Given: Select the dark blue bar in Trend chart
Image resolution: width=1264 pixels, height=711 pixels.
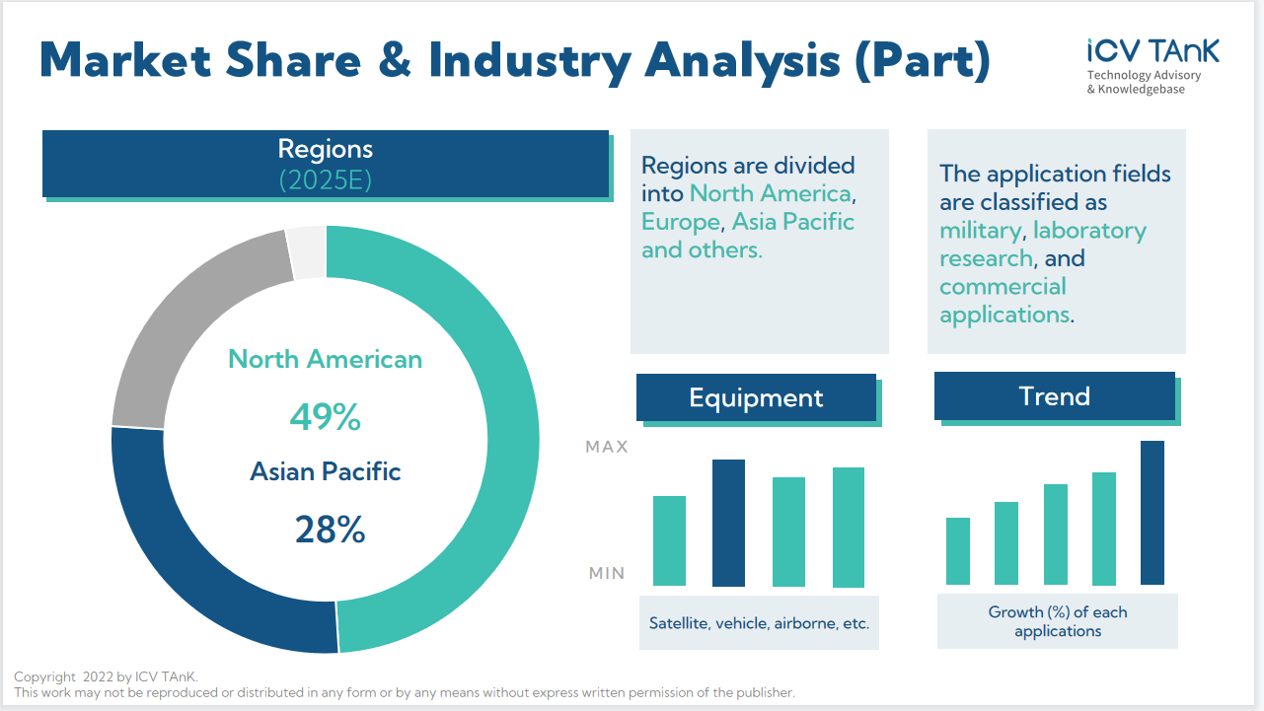Looking at the screenshot, I should [x=1152, y=513].
